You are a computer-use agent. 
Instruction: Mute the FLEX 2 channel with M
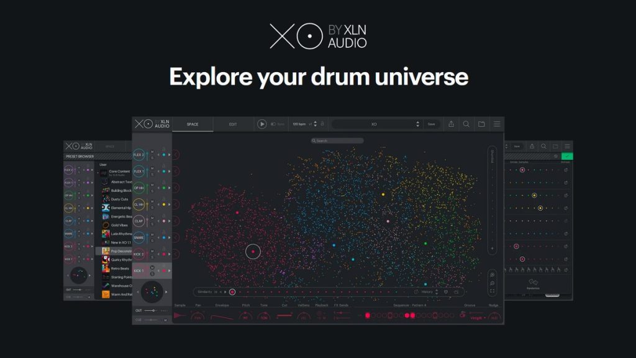153,152
